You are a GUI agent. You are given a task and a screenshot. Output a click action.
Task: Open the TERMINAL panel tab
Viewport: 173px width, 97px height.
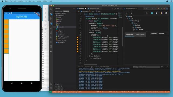[81, 67]
